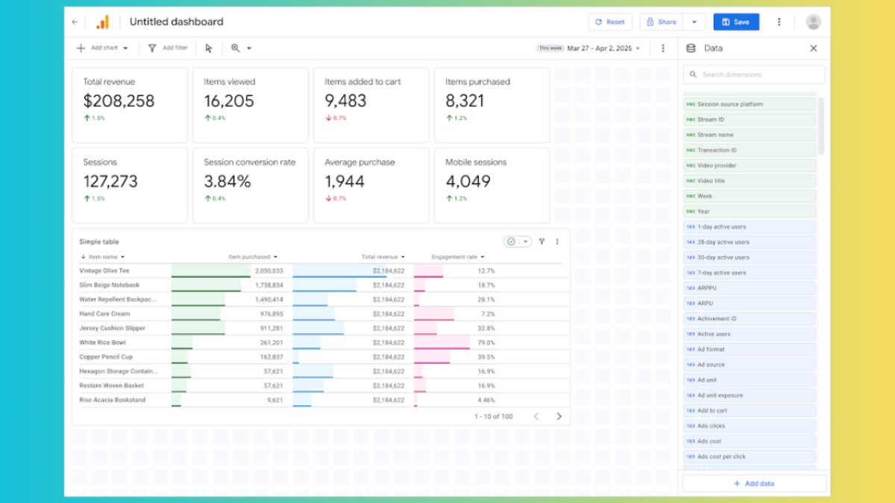Select the ARPPU metric
Viewport: 895px width, 503px height.
click(x=750, y=288)
